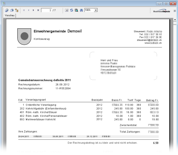Jump to last page of report
This screenshot has height=155, width=178.
[x=38, y=10]
